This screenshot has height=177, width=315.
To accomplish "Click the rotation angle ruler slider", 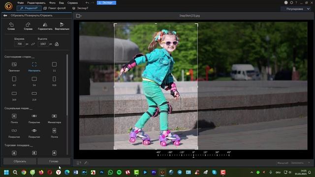I will pos(193,154).
